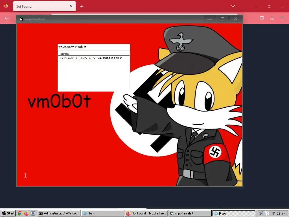Image resolution: width=289 pixels, height=217 pixels.
Task: Open the volume speaker tray icon
Action: click(x=261, y=214)
